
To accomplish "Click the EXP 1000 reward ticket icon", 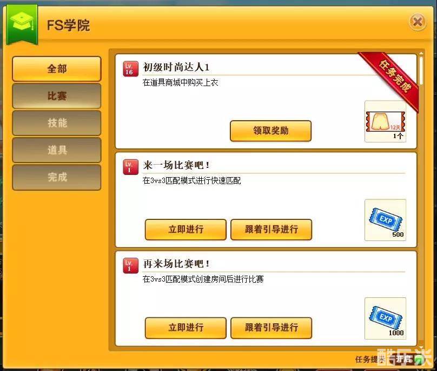I will [385, 318].
